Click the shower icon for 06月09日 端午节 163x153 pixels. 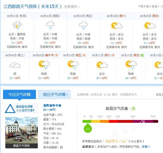point(44,65)
